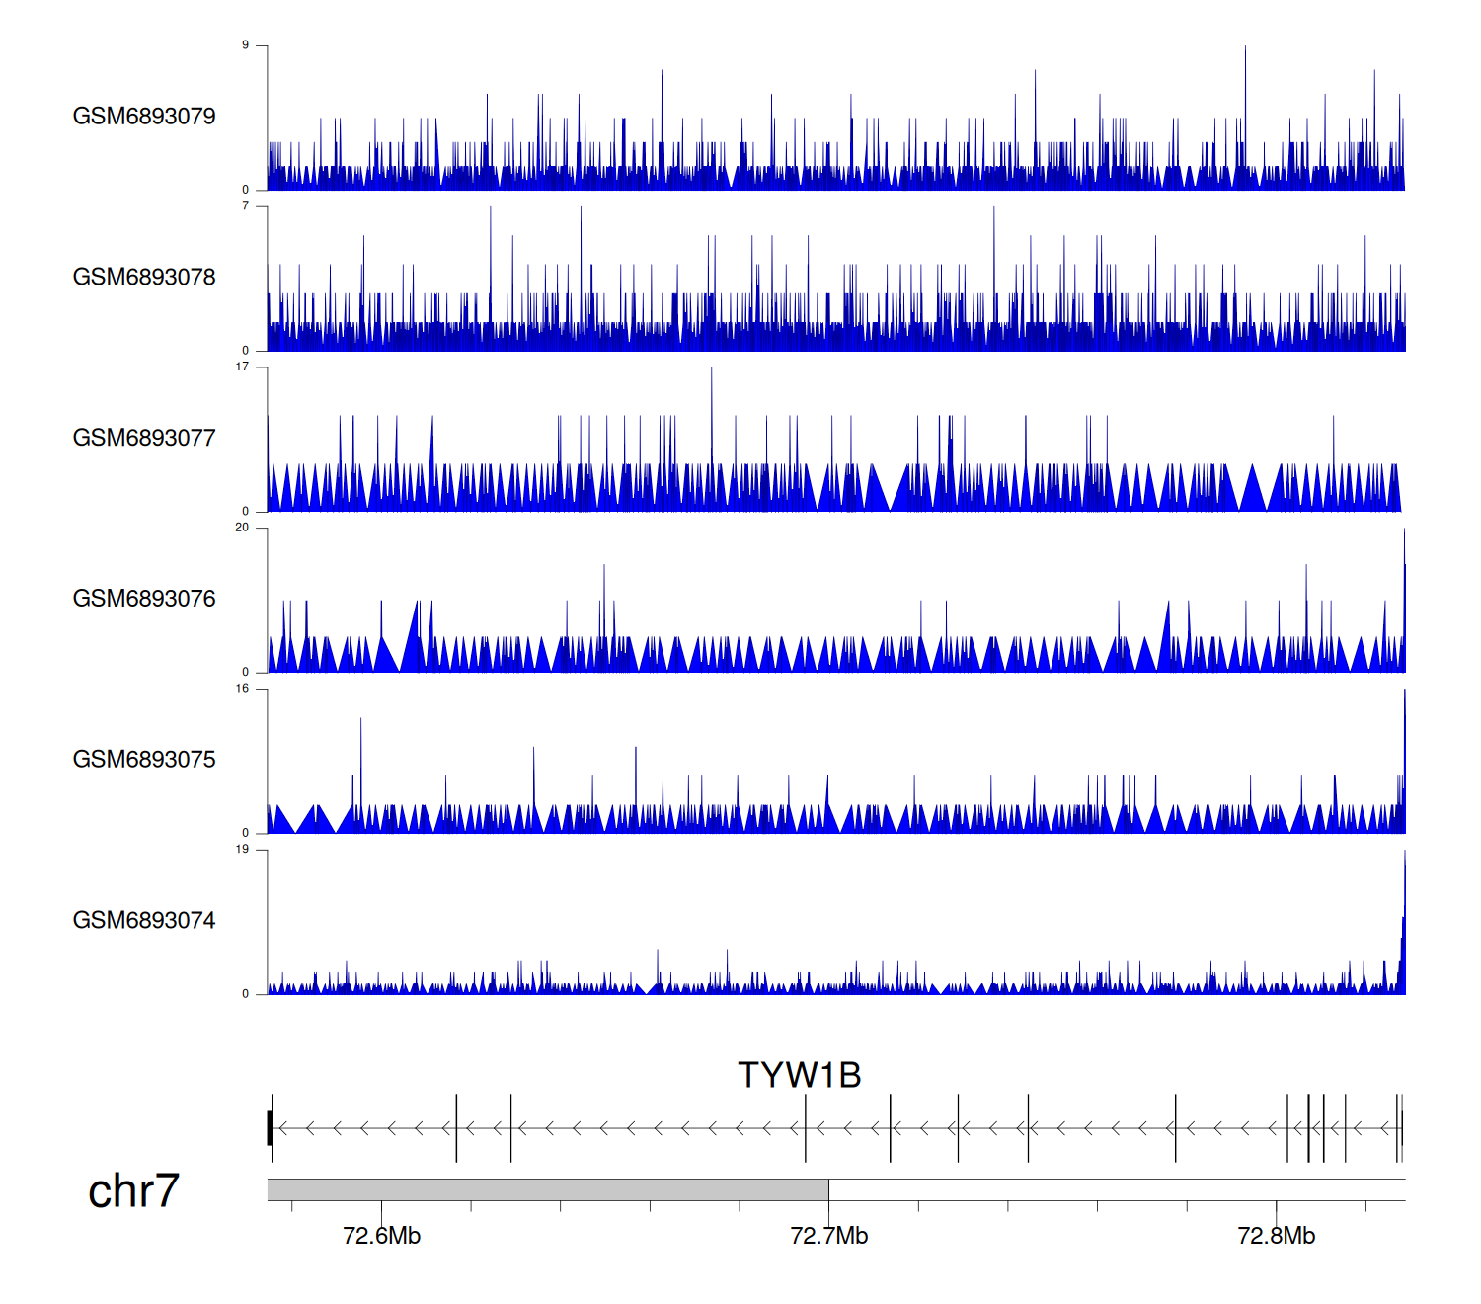The image size is (1481, 1304).
Task: Click the TYW1B gene name
Action: [799, 1075]
